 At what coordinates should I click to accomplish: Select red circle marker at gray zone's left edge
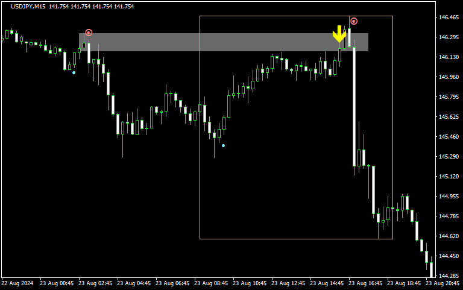89,33
